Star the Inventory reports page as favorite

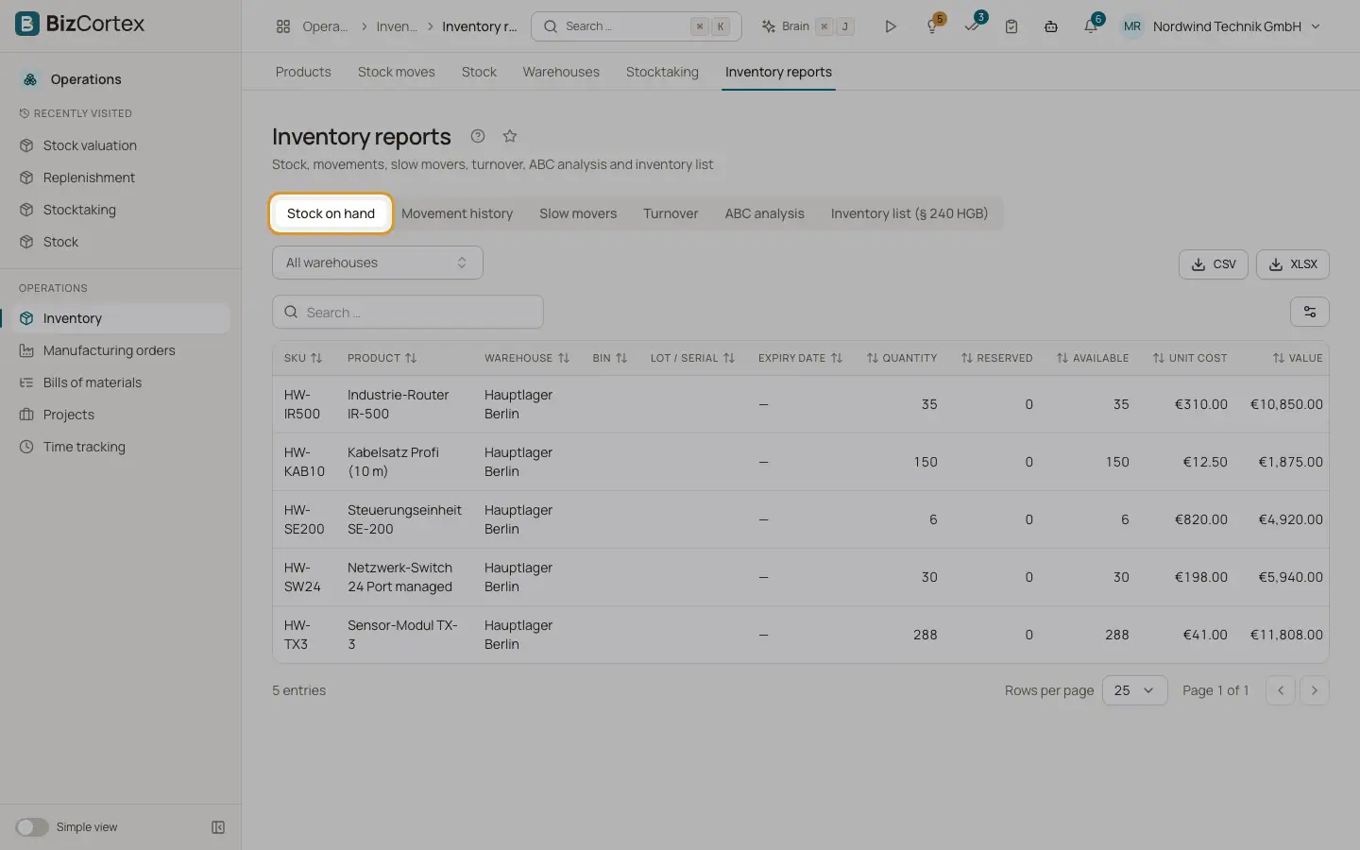click(510, 136)
